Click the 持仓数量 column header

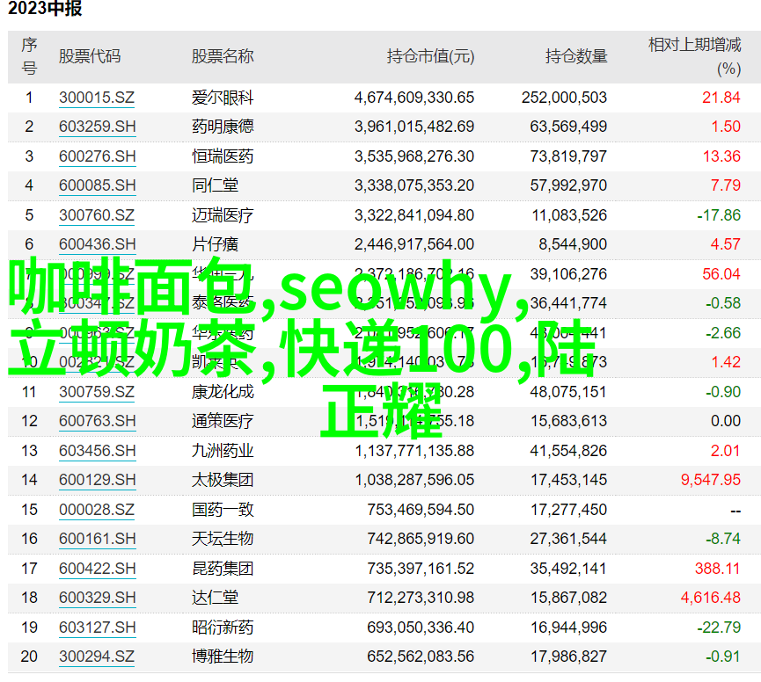[x=576, y=56]
